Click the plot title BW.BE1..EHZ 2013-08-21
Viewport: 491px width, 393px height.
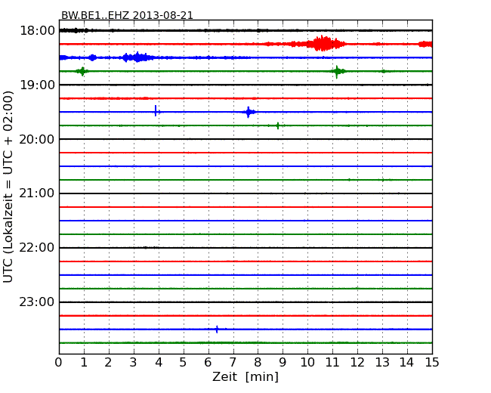pyautogui.click(x=127, y=15)
